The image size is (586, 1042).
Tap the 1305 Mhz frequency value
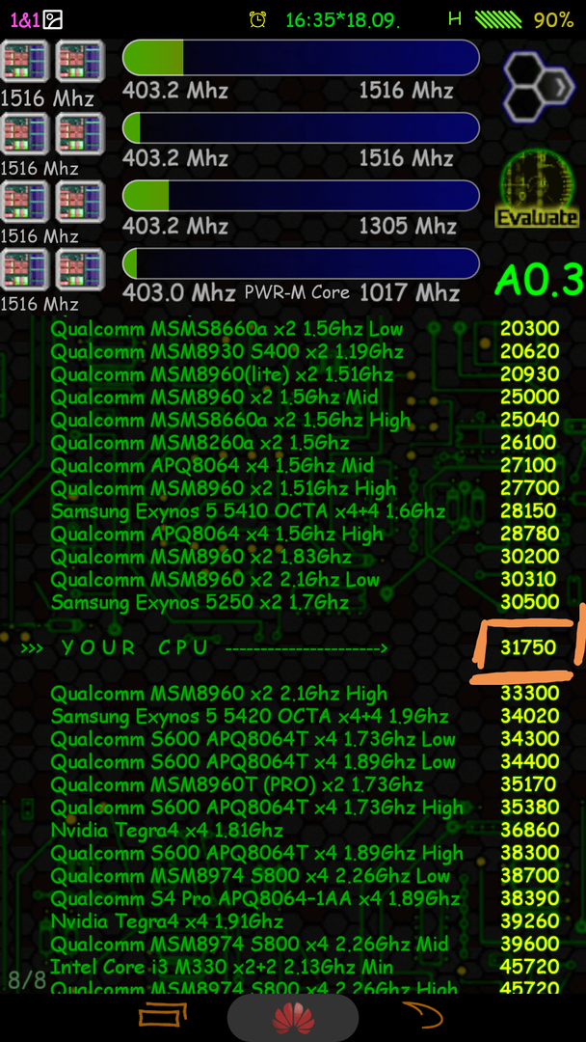tap(408, 226)
